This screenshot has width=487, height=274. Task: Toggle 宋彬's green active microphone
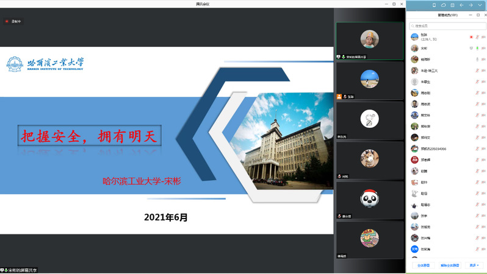pyautogui.click(x=477, y=48)
